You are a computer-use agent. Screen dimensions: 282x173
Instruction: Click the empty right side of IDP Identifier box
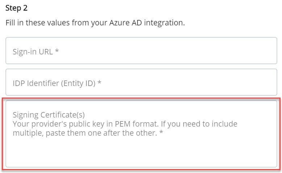point(198,82)
